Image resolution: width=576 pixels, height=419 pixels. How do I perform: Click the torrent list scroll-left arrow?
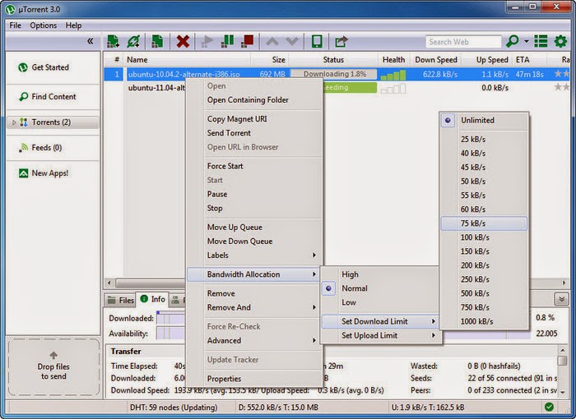(109, 283)
